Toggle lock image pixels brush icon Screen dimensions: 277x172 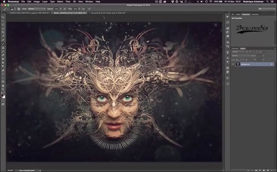pos(240,60)
